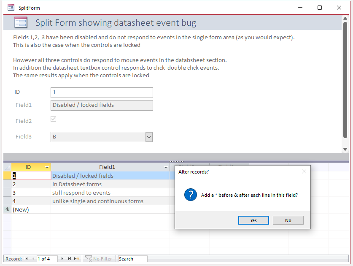Click the "still respond to events" cell
The image size is (353, 266).
point(110,193)
